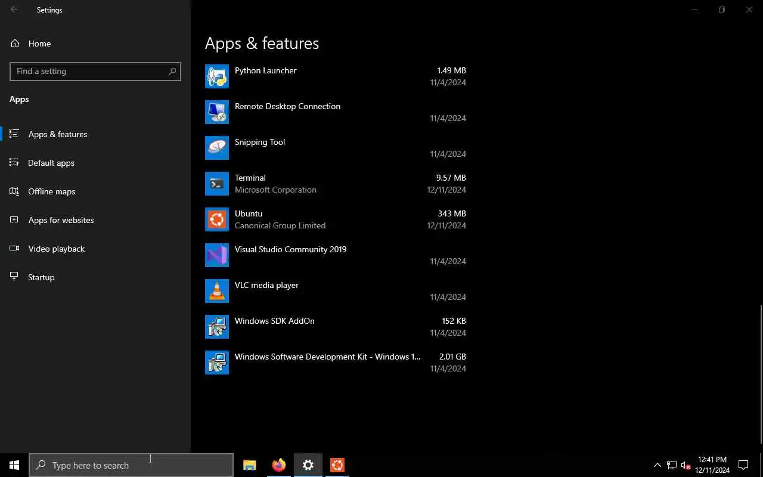The height and width of the screenshot is (477, 763).
Task: Open the taskbar clock and date
Action: (x=712, y=465)
